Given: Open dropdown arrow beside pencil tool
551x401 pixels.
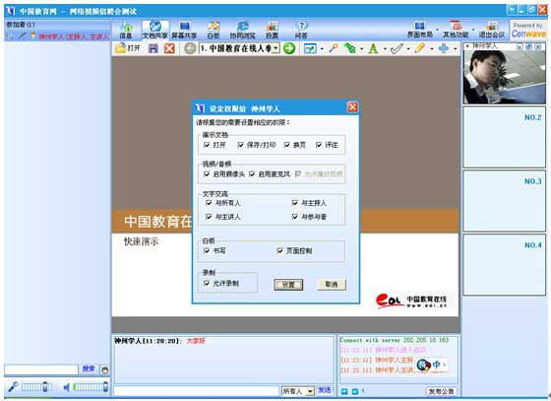Looking at the screenshot, I should coord(432,49).
